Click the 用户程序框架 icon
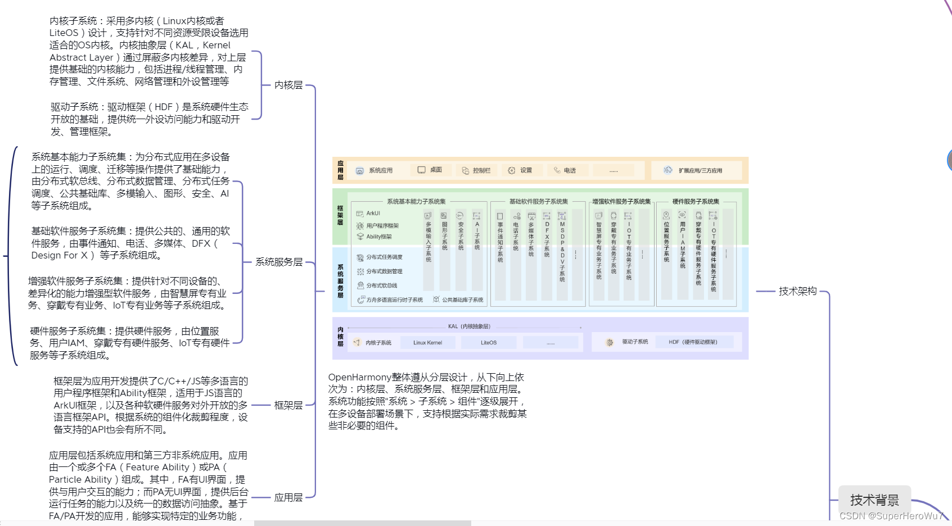 360,226
